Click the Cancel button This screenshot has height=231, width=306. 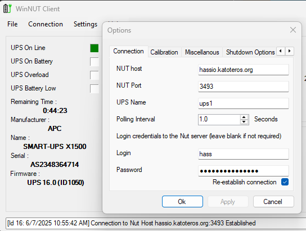pos(273,202)
